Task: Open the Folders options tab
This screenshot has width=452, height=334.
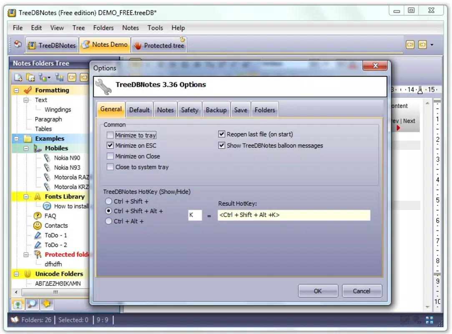Action: [x=265, y=110]
